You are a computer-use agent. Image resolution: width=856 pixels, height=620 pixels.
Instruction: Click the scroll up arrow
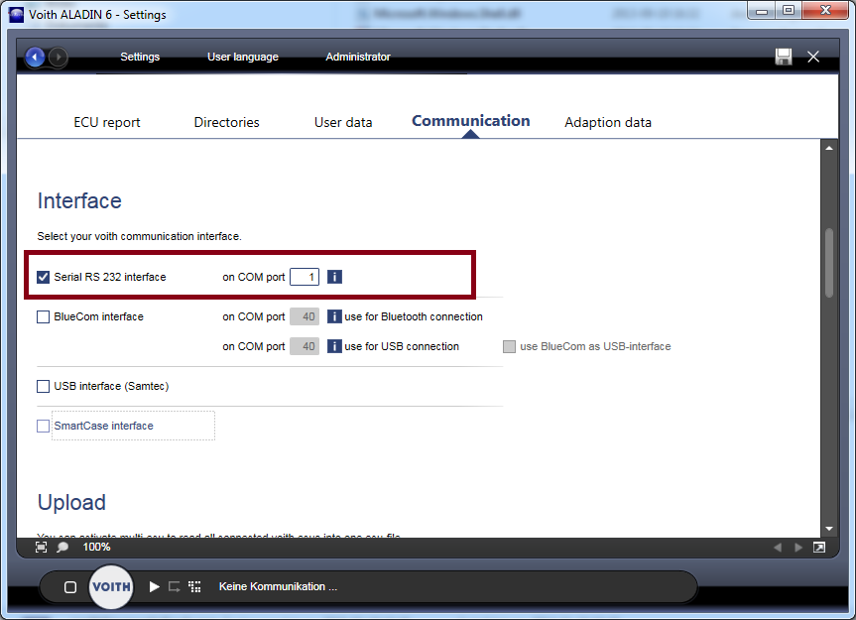(x=829, y=148)
